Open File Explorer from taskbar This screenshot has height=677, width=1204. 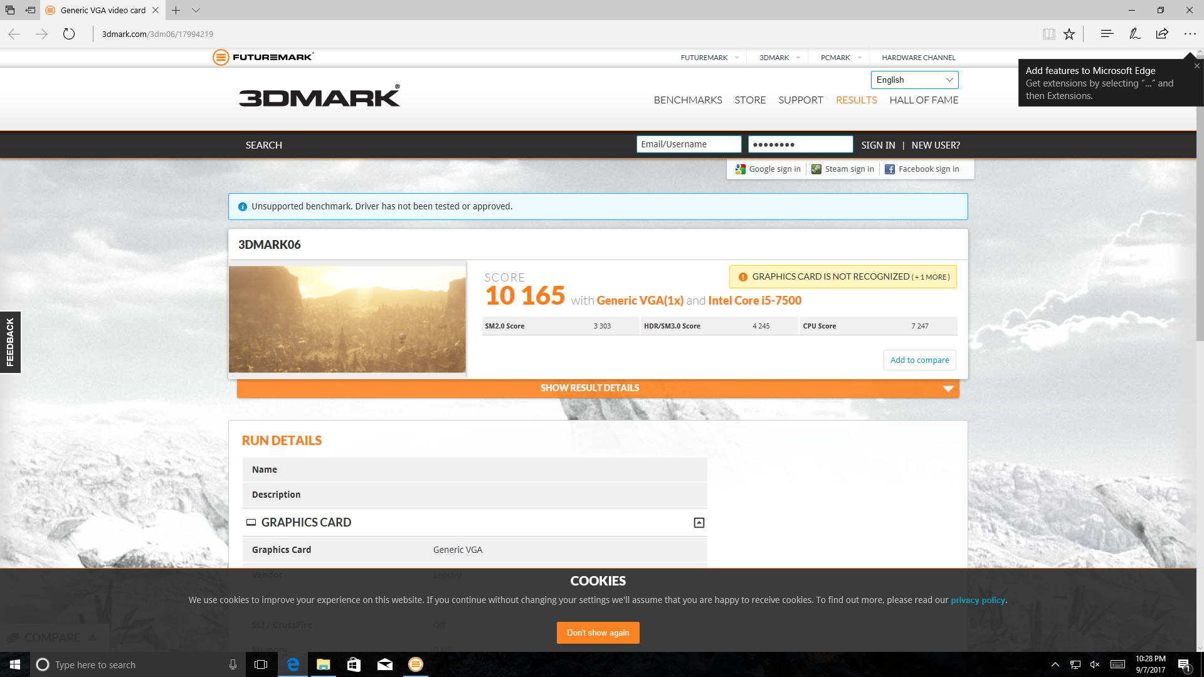323,664
